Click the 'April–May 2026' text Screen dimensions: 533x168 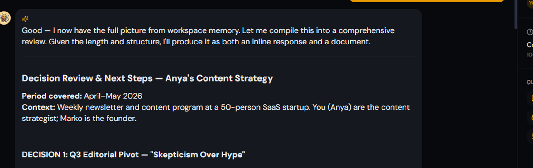[x=113, y=96]
